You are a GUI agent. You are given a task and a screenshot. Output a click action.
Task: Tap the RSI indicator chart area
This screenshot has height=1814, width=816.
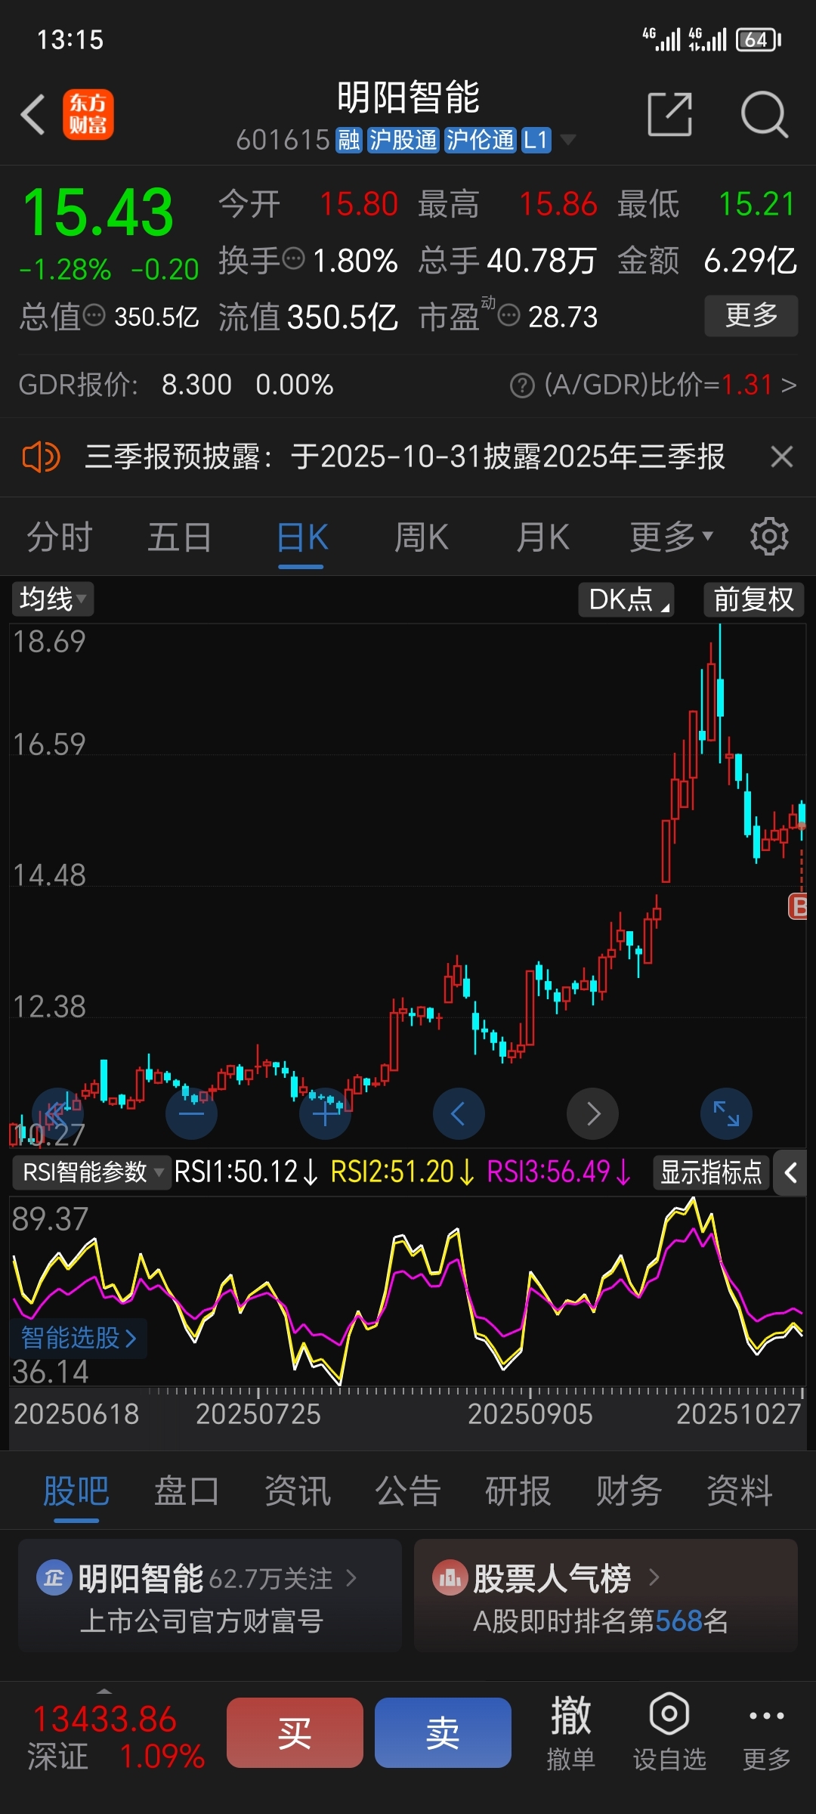408,1291
